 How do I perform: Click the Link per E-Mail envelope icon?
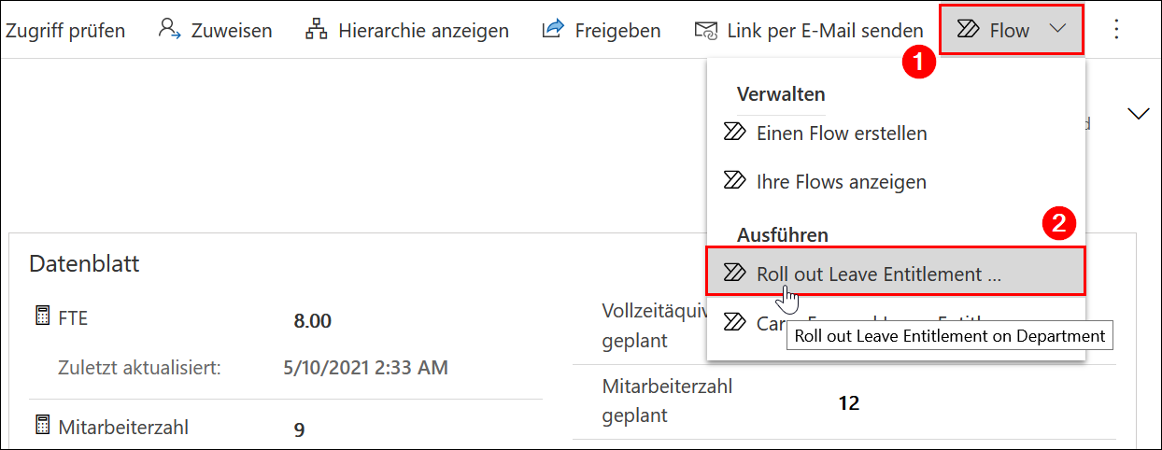coord(706,30)
